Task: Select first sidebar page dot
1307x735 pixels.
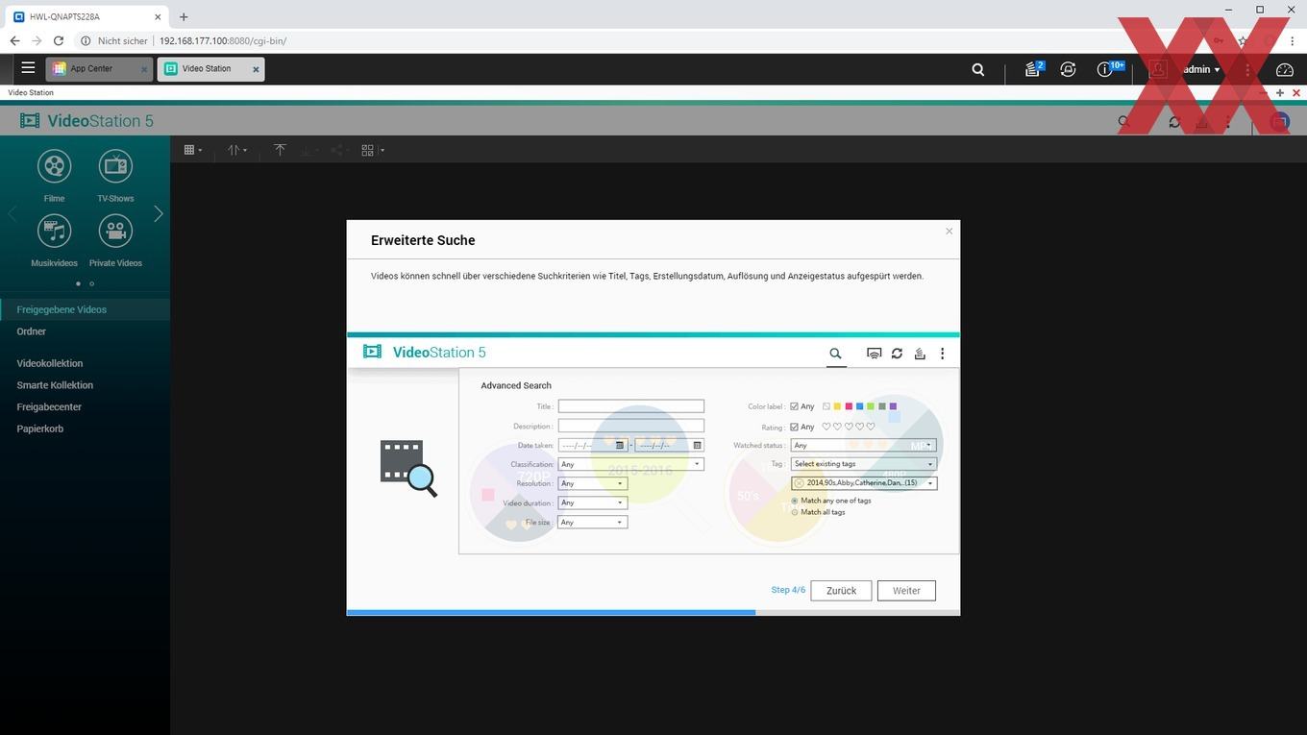Action: [x=78, y=283]
